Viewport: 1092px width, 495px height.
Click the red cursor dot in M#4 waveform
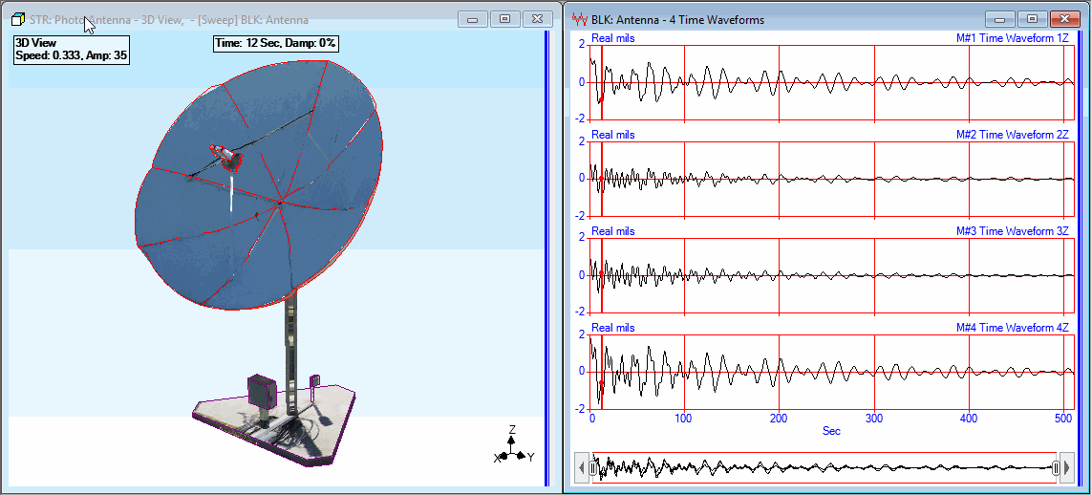coord(601,383)
